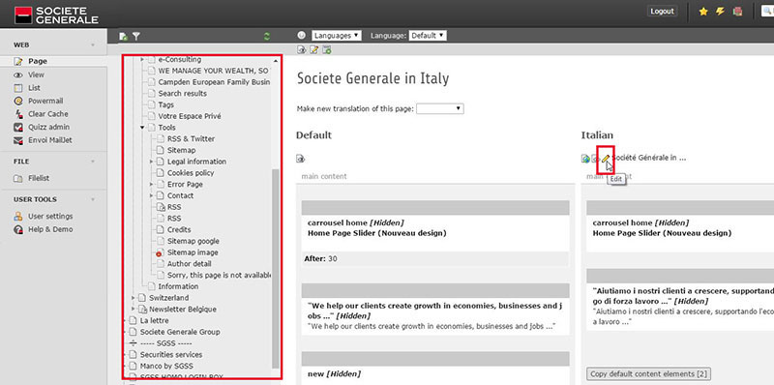Select Votre Espace Privé in page tree
Viewport: 774px width, 385px height.
(x=190, y=116)
